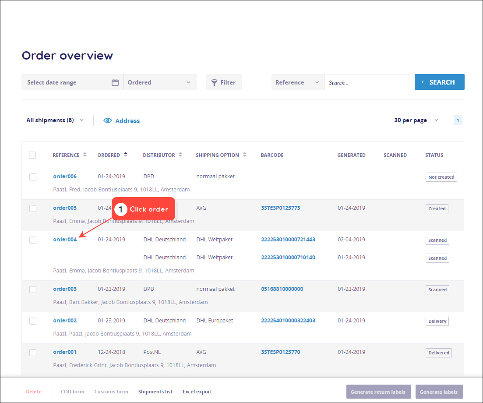Tick the select-all checkbox in header
The image size is (483, 403).
point(32,155)
